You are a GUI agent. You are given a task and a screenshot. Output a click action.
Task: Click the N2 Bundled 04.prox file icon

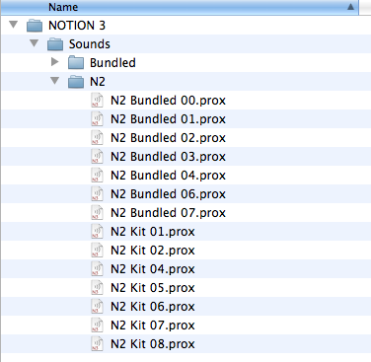97,175
